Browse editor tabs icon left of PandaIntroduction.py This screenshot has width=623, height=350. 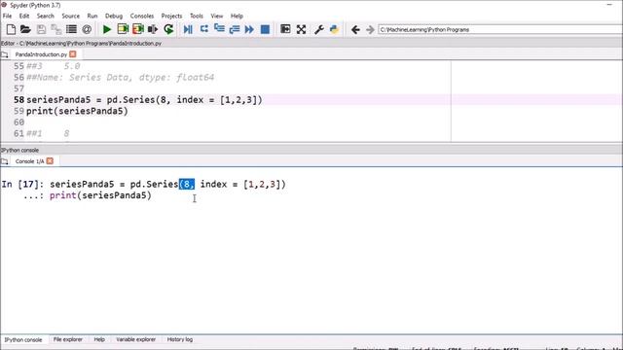pos(4,54)
